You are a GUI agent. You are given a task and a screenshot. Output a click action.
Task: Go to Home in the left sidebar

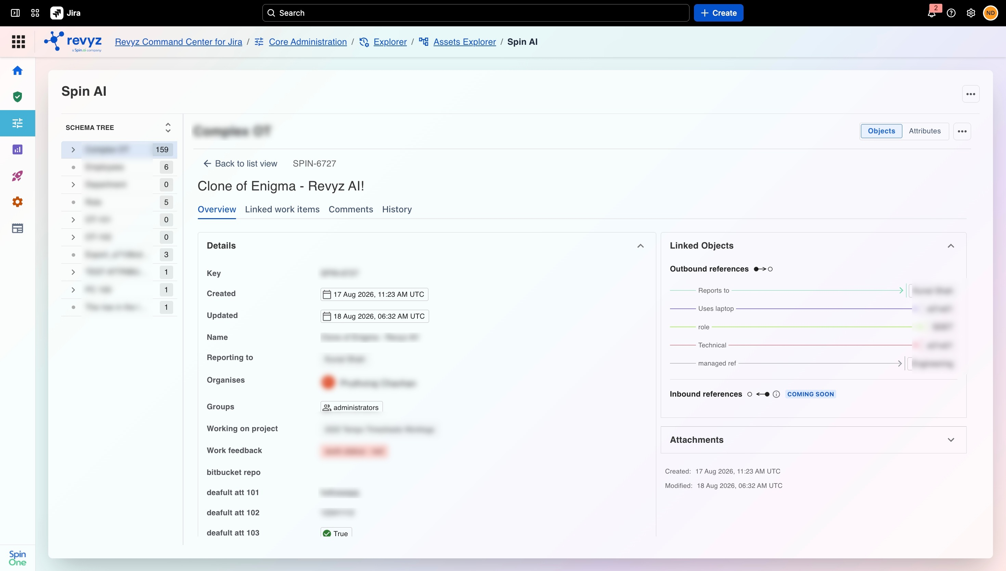(x=17, y=70)
